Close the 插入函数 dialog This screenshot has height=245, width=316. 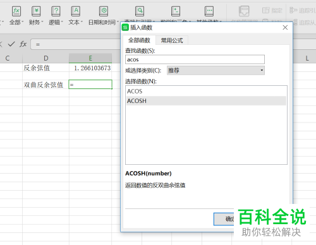(x=285, y=28)
